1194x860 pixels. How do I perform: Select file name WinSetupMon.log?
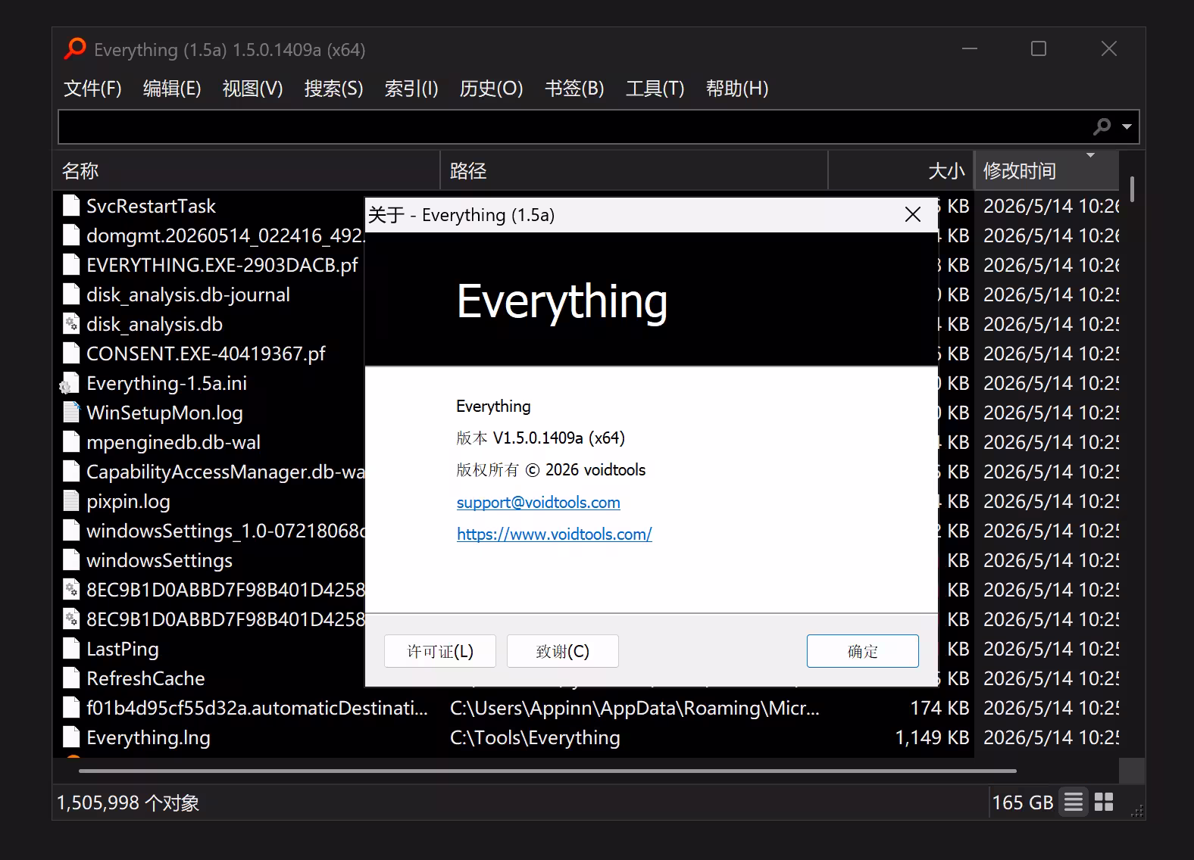(164, 413)
